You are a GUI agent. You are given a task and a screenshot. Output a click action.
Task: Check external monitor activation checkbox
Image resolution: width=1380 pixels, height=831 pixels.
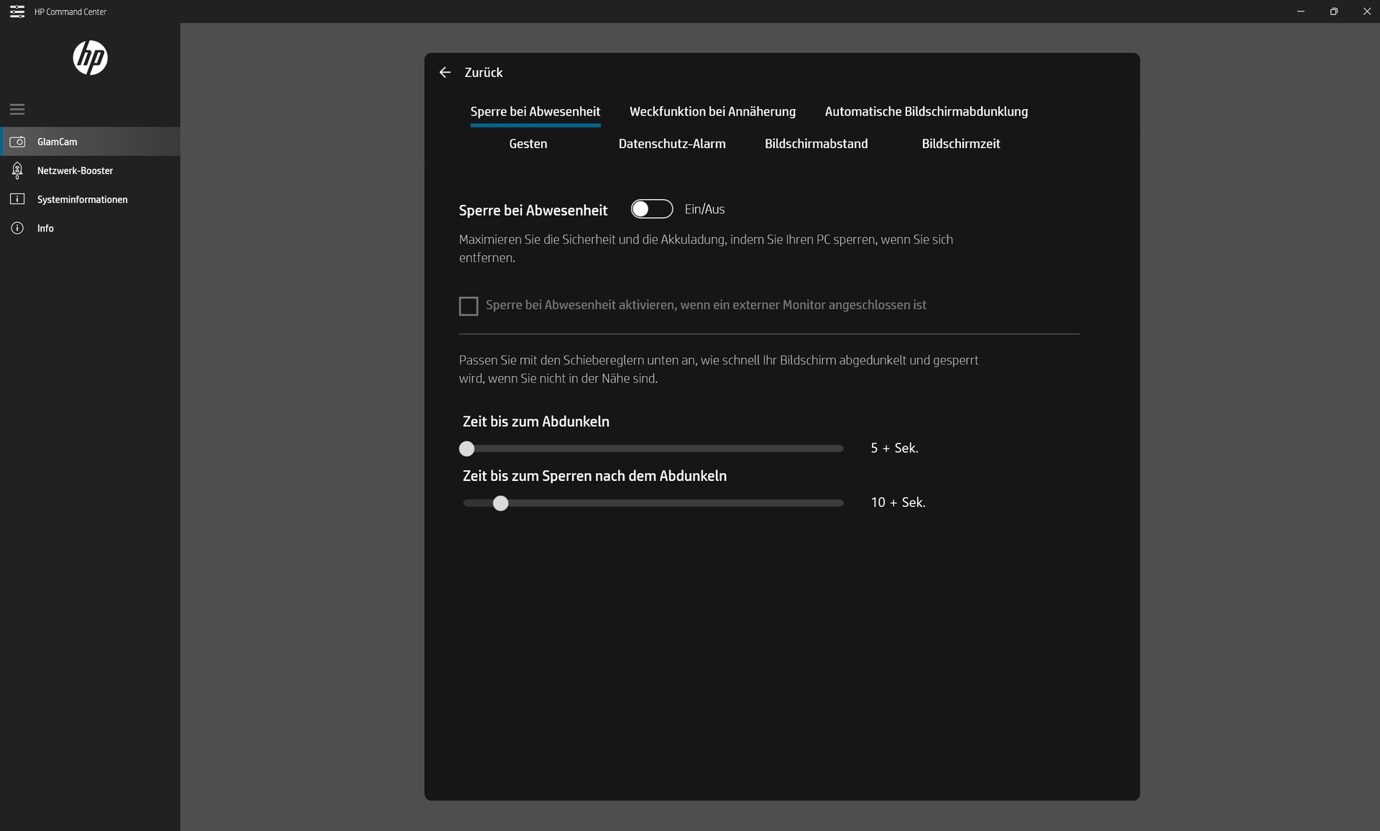click(469, 306)
